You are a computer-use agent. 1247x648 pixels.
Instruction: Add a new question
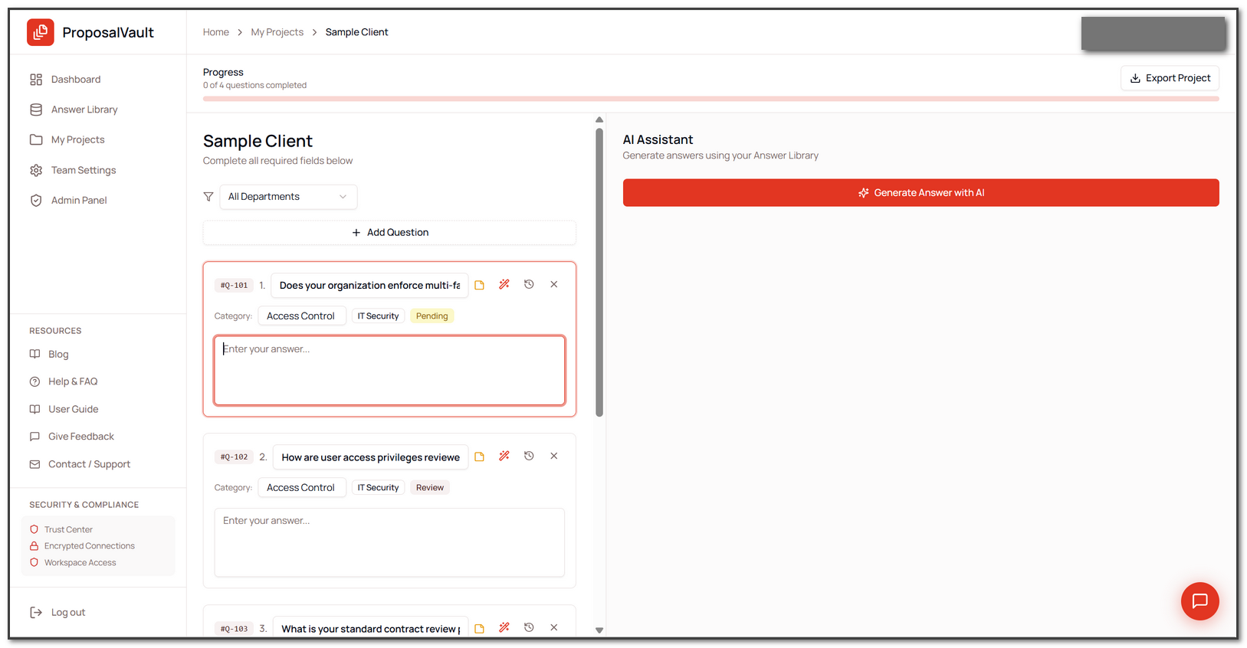(389, 233)
